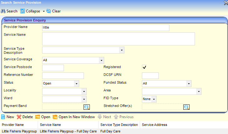Click the New record icon
The image size is (228, 134).
click(3, 117)
